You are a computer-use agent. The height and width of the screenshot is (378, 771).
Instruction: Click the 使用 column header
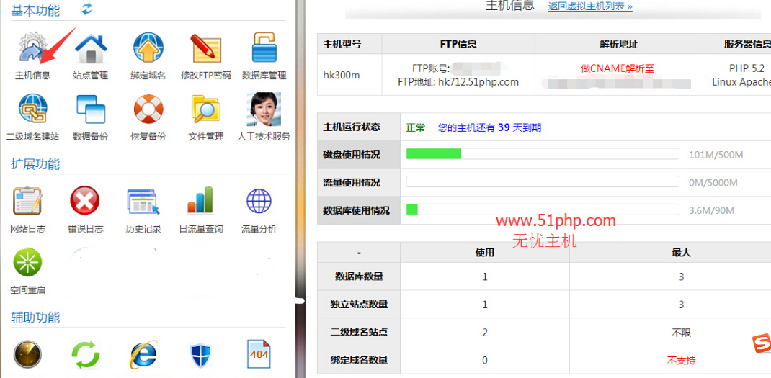pyautogui.click(x=485, y=253)
